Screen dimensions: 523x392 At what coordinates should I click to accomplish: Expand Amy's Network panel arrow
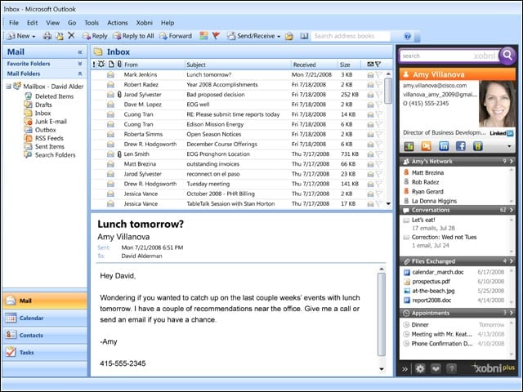(x=512, y=161)
